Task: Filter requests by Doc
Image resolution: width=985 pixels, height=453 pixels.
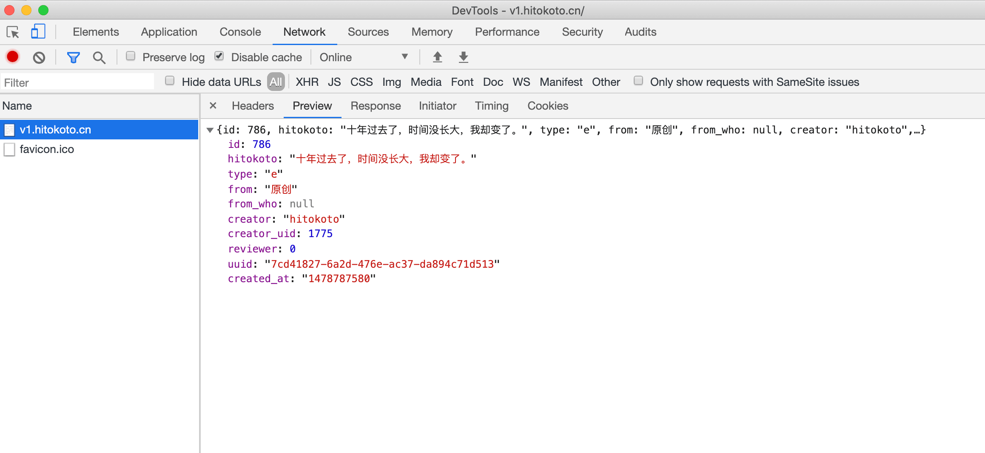Action: [493, 82]
